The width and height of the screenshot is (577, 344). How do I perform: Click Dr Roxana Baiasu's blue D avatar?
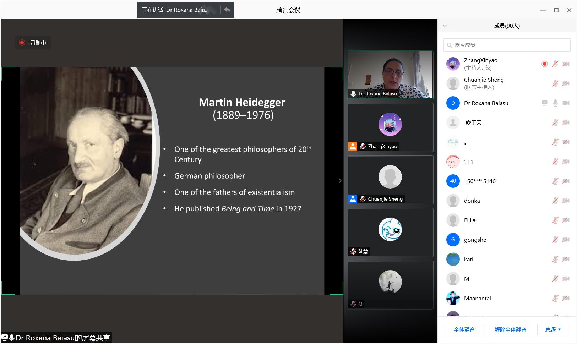(x=453, y=103)
